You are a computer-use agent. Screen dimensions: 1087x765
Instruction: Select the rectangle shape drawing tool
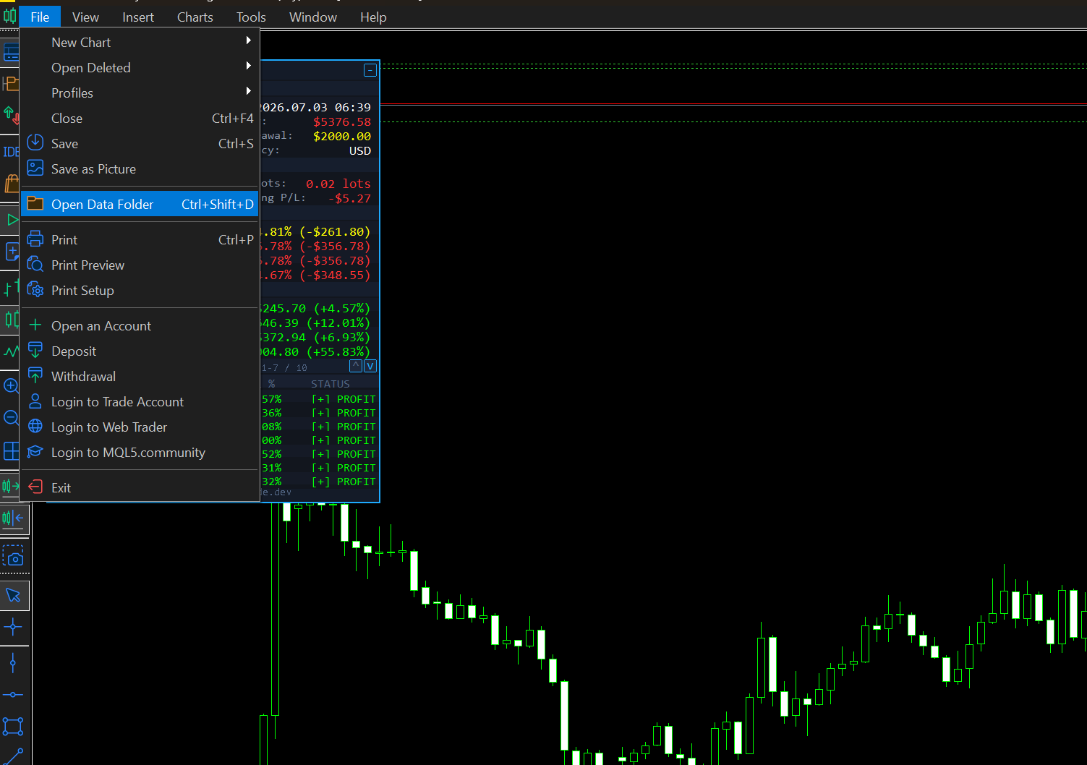[13, 726]
